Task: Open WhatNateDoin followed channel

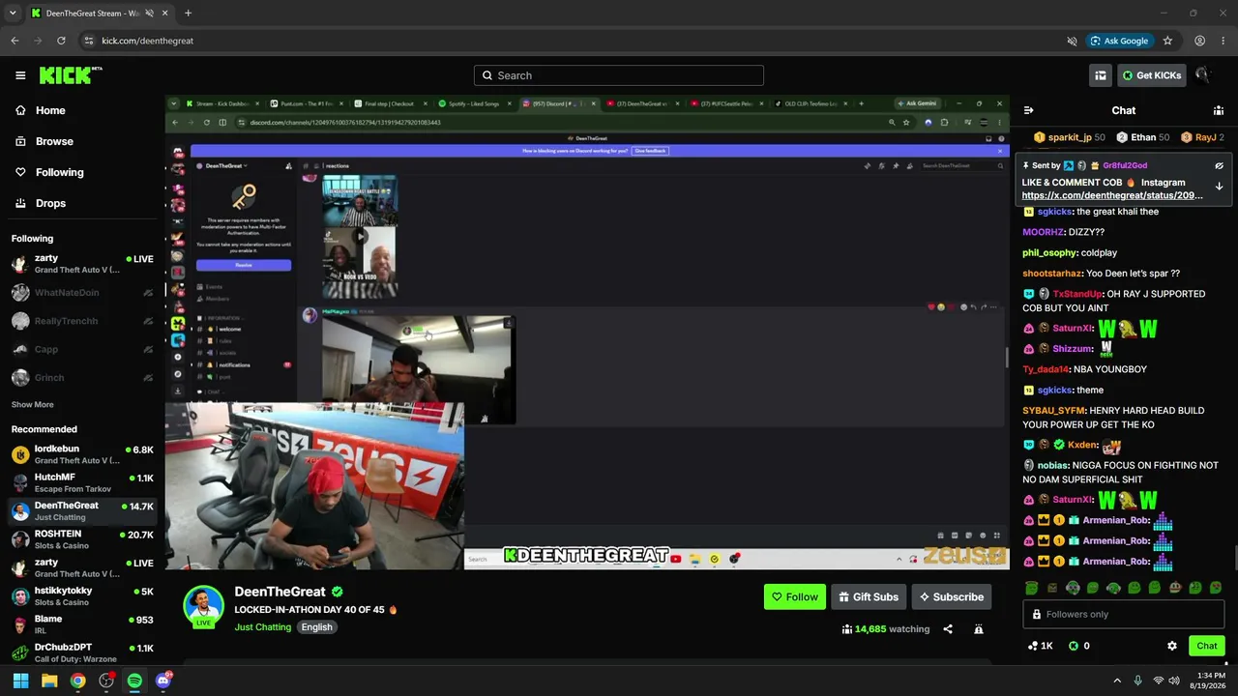Action: point(82,293)
